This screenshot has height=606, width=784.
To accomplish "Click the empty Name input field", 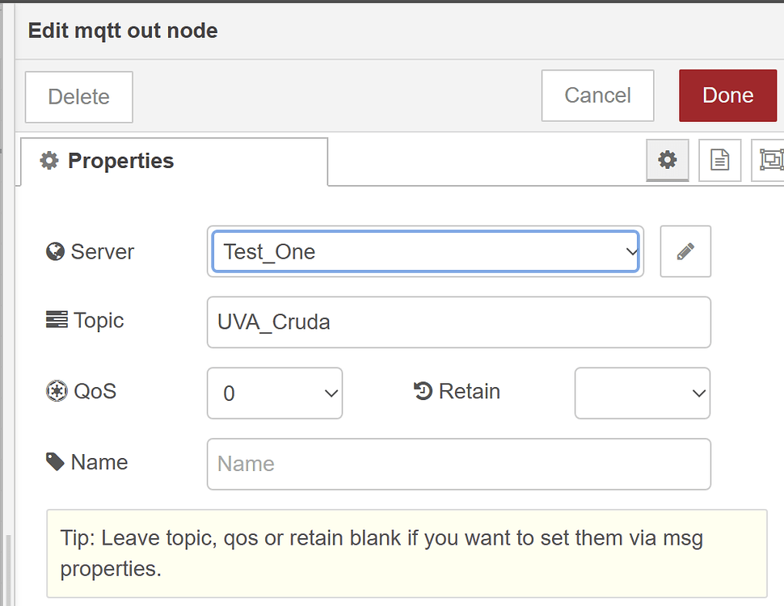I will pos(458,464).
